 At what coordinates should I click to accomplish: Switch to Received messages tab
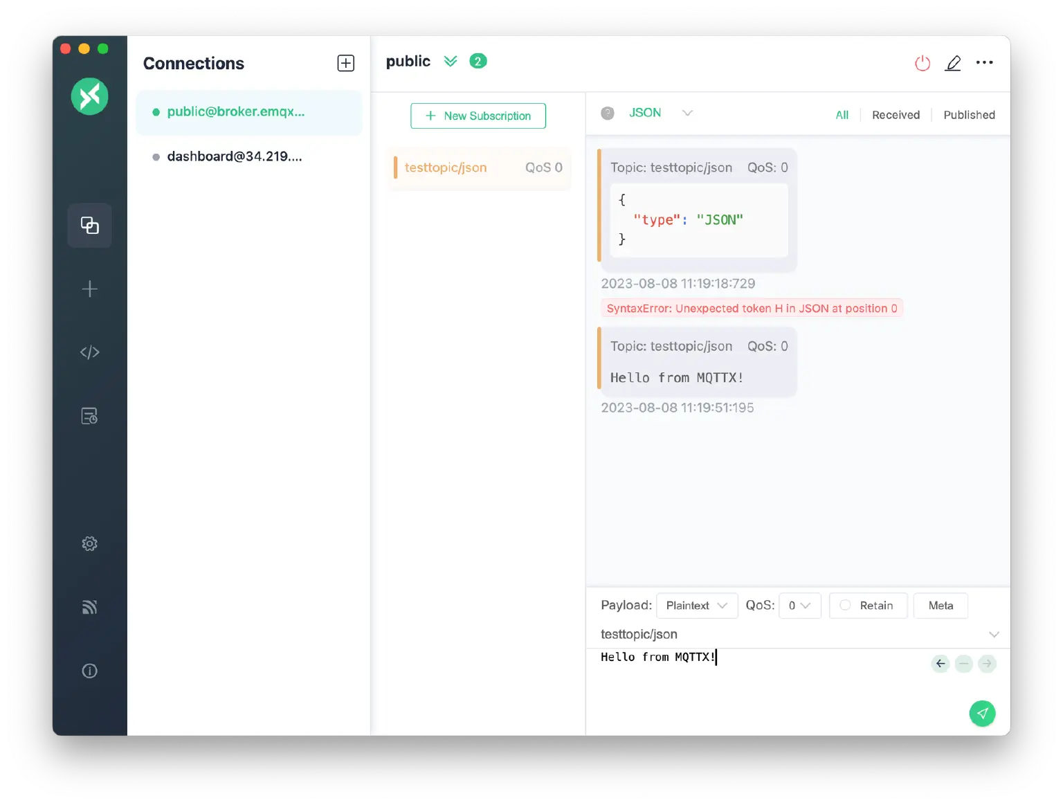[x=896, y=115]
